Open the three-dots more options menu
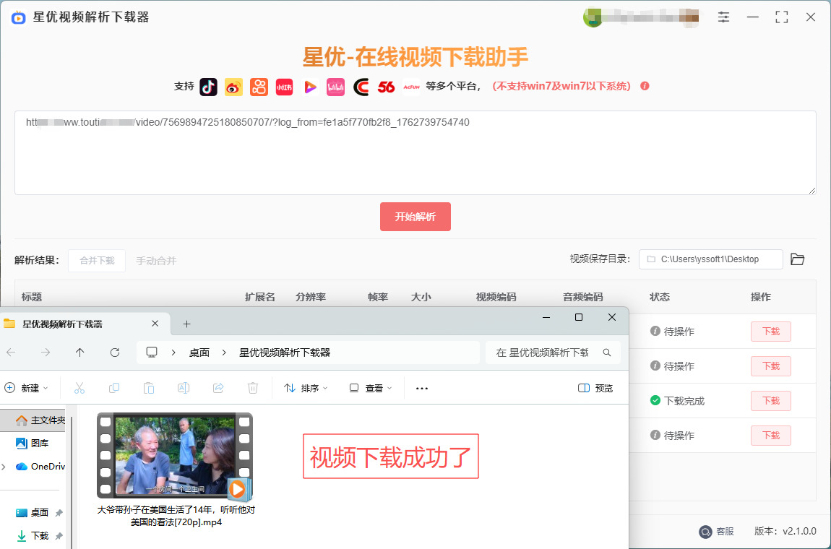This screenshot has height=549, width=831. 422,389
